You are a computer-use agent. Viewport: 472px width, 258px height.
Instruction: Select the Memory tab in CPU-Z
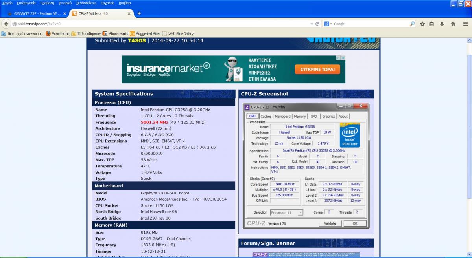300,116
